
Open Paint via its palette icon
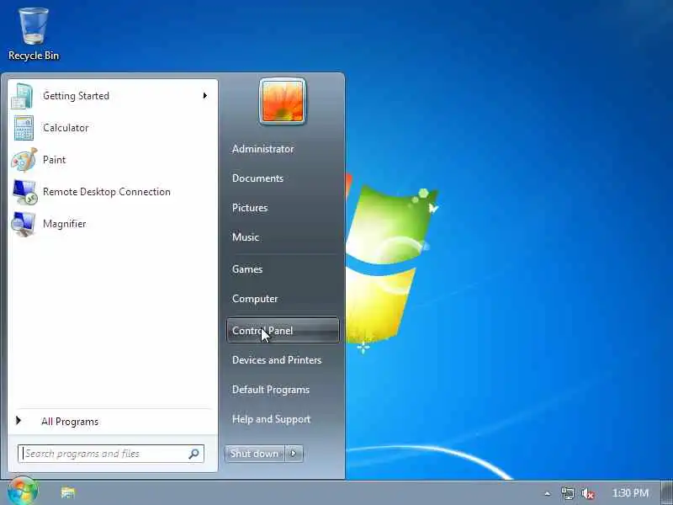coord(24,160)
